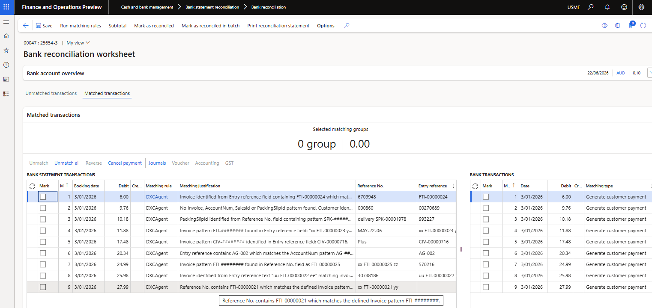
Task: Click the back arrow in the action pane
Action: (x=26, y=26)
